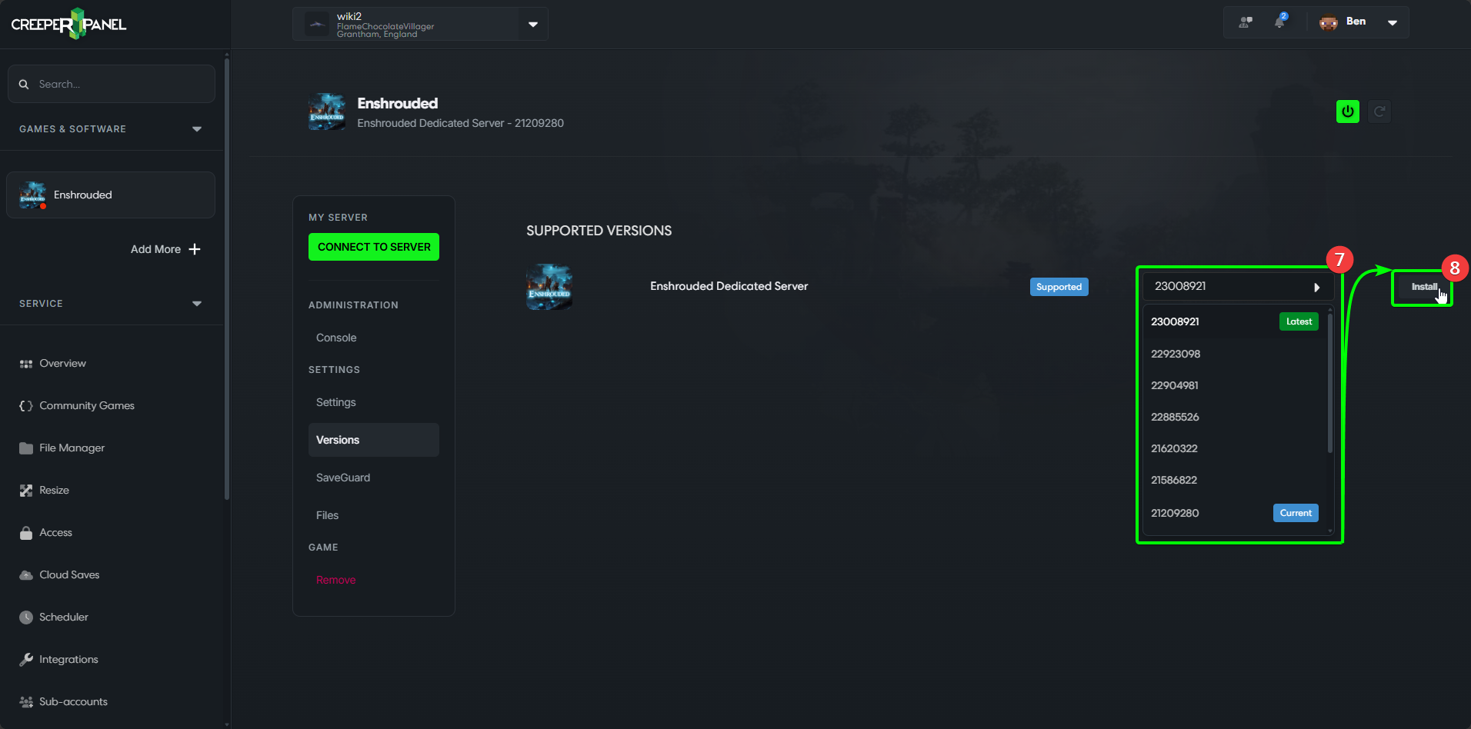Click the left sidebar scrollbar
This screenshot has height=729, width=1471.
[227, 279]
